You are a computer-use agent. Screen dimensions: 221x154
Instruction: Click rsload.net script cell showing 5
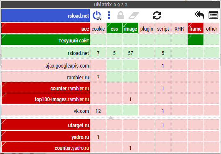[163, 52]
